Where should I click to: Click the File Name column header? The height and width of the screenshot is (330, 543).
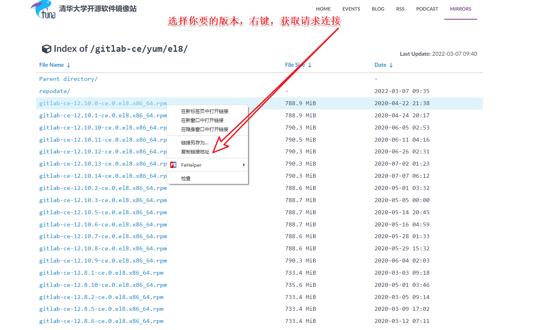click(x=51, y=65)
